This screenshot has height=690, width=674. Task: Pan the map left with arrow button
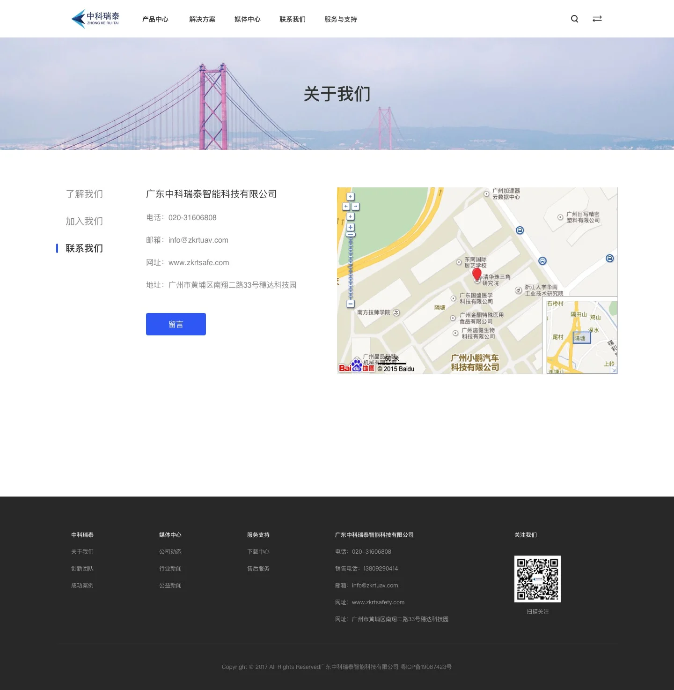point(346,207)
